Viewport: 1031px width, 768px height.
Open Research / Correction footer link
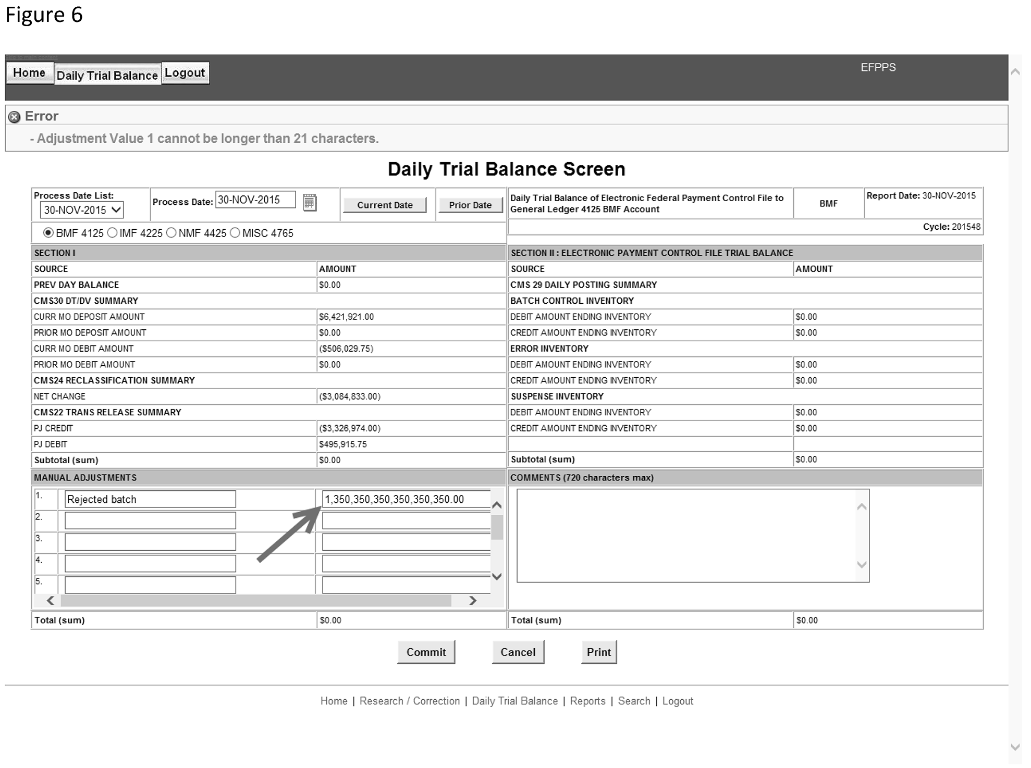(410, 701)
